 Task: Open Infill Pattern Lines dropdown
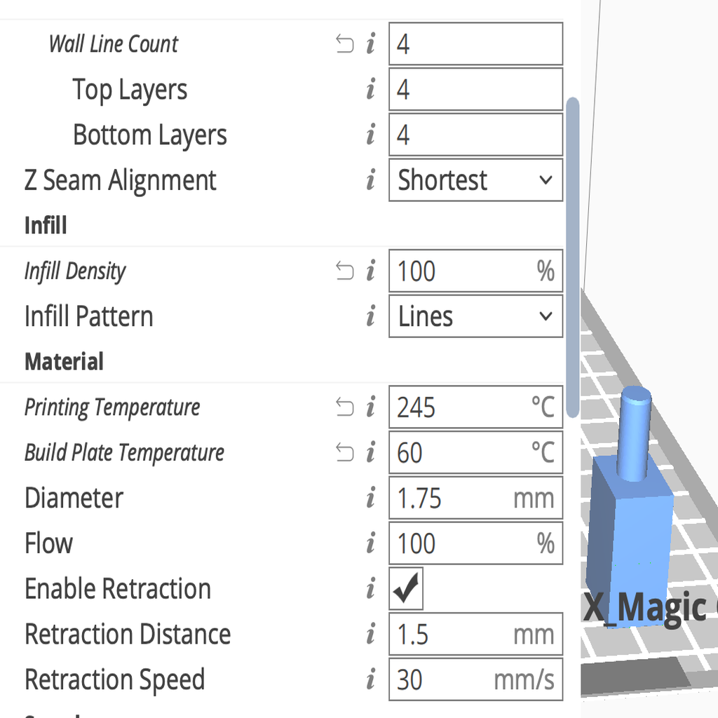click(476, 316)
